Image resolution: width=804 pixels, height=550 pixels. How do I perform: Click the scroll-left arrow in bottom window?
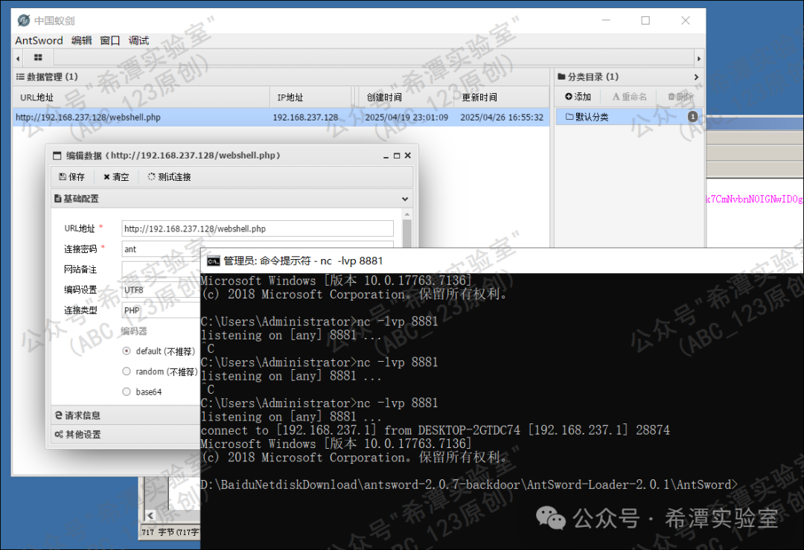[x=150, y=516]
